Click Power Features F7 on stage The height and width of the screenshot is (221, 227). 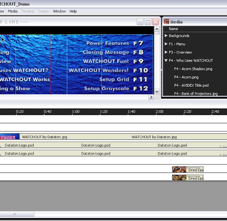115,43
